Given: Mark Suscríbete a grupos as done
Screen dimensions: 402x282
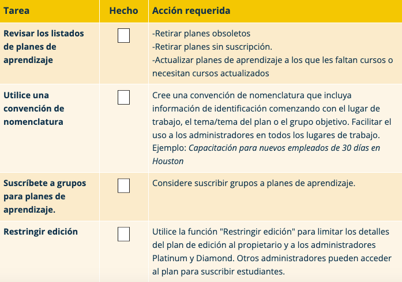Looking at the screenshot, I should click(x=123, y=186).
